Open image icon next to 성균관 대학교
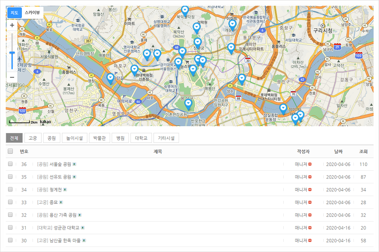The image size is (379, 252). [82, 228]
